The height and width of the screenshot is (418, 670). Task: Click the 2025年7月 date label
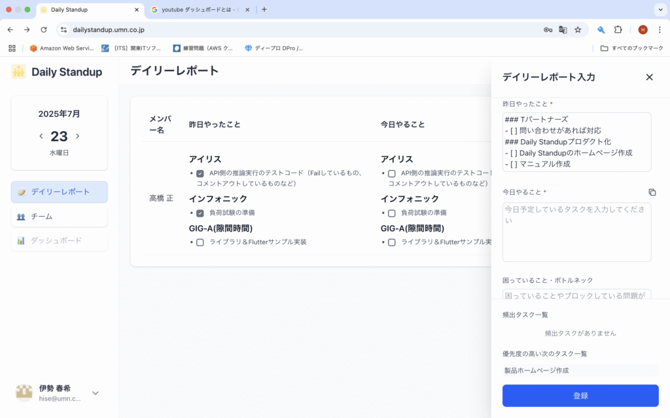pyautogui.click(x=59, y=114)
